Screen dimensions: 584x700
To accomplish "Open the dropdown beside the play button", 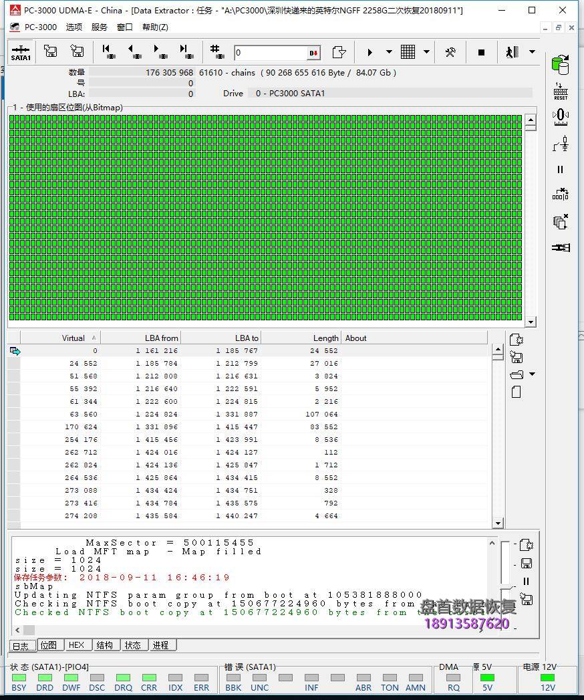I will (x=388, y=52).
